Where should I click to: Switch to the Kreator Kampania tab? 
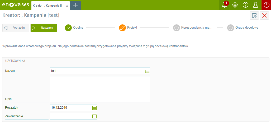(x=47, y=6)
